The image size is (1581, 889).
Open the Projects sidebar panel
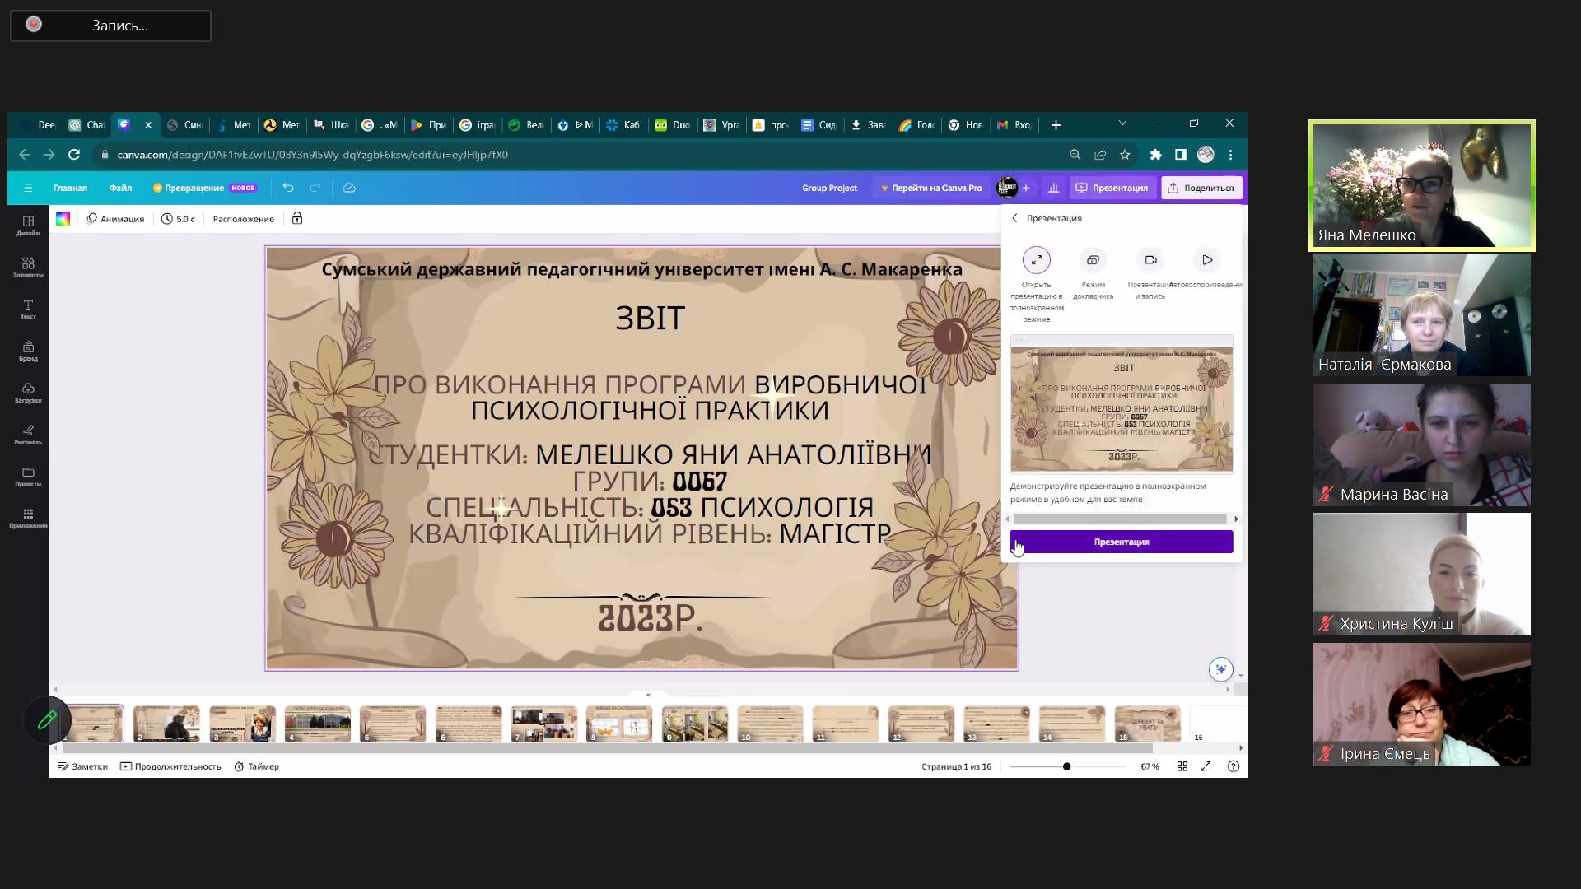pos(28,477)
